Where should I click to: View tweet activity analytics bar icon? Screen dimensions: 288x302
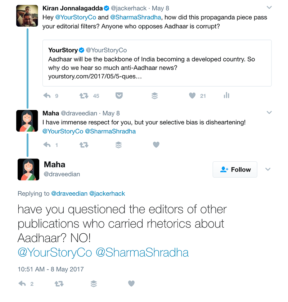pos(226,95)
